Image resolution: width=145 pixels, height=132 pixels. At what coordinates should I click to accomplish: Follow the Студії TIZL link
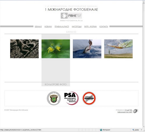point(129,110)
